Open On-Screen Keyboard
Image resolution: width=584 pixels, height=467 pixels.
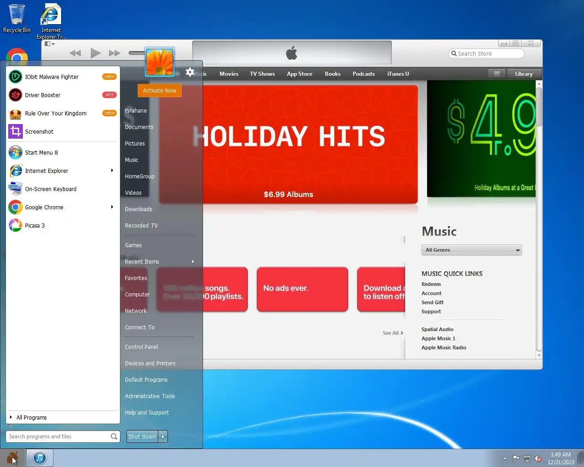tap(63, 189)
